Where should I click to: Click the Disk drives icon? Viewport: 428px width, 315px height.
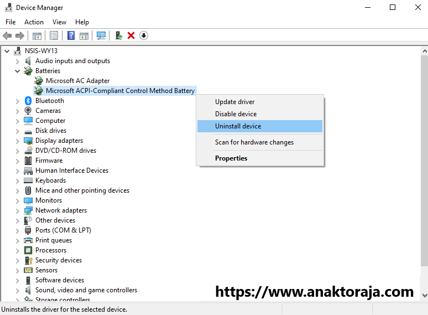[28, 132]
